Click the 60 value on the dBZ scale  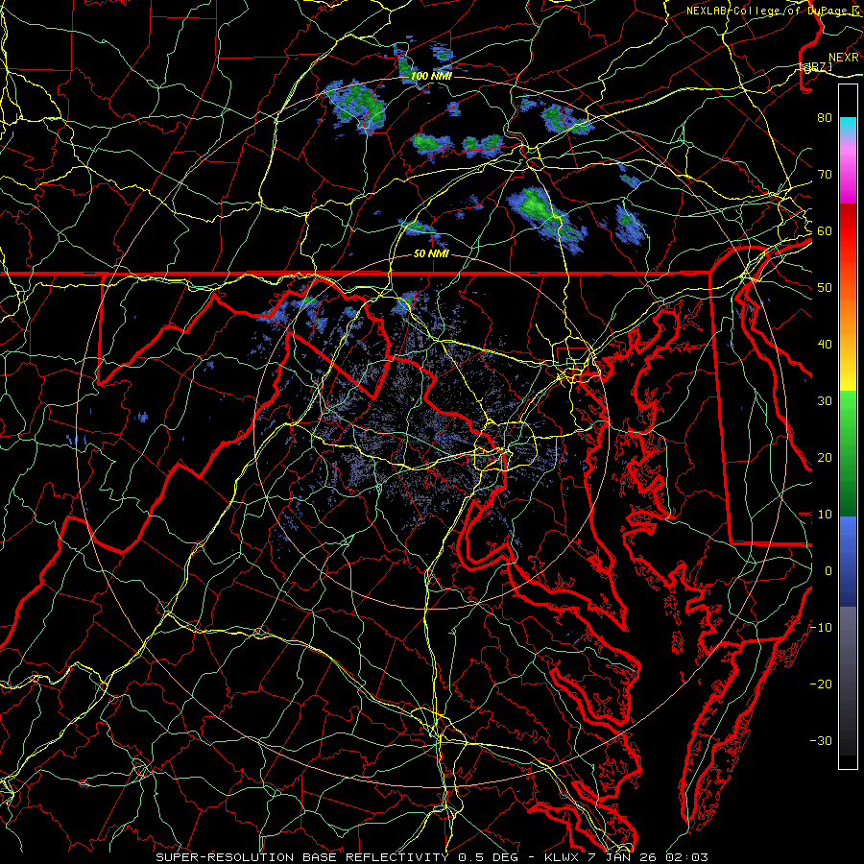point(825,230)
